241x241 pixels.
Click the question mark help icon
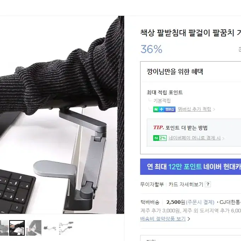point(208,184)
